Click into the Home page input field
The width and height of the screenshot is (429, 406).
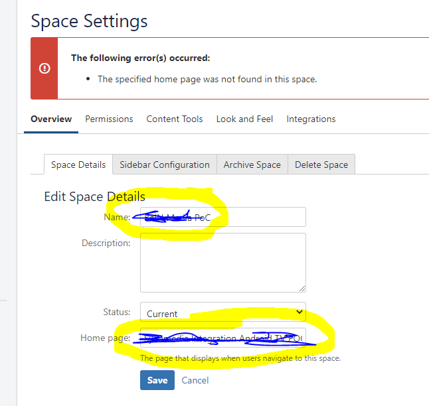pos(223,338)
